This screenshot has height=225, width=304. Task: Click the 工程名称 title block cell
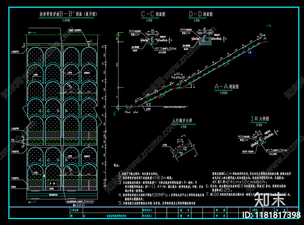click(x=75, y=210)
